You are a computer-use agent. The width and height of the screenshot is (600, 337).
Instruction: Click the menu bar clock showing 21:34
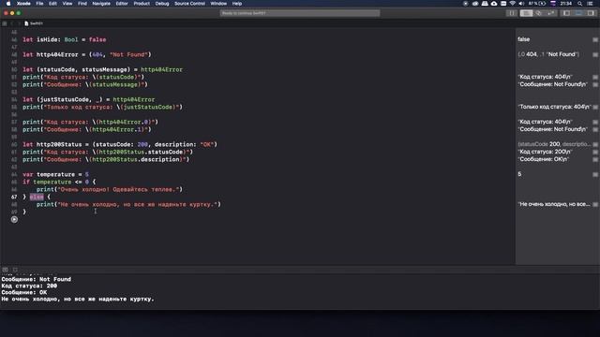coord(566,4)
